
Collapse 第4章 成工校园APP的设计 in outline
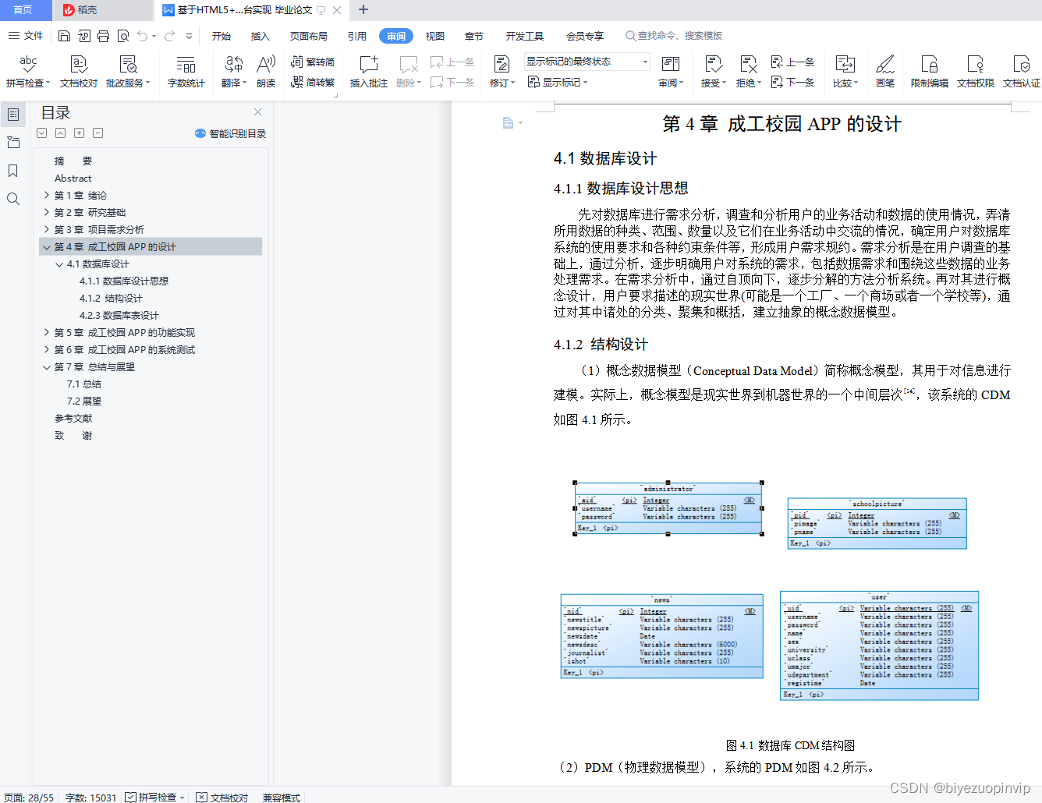coord(47,246)
